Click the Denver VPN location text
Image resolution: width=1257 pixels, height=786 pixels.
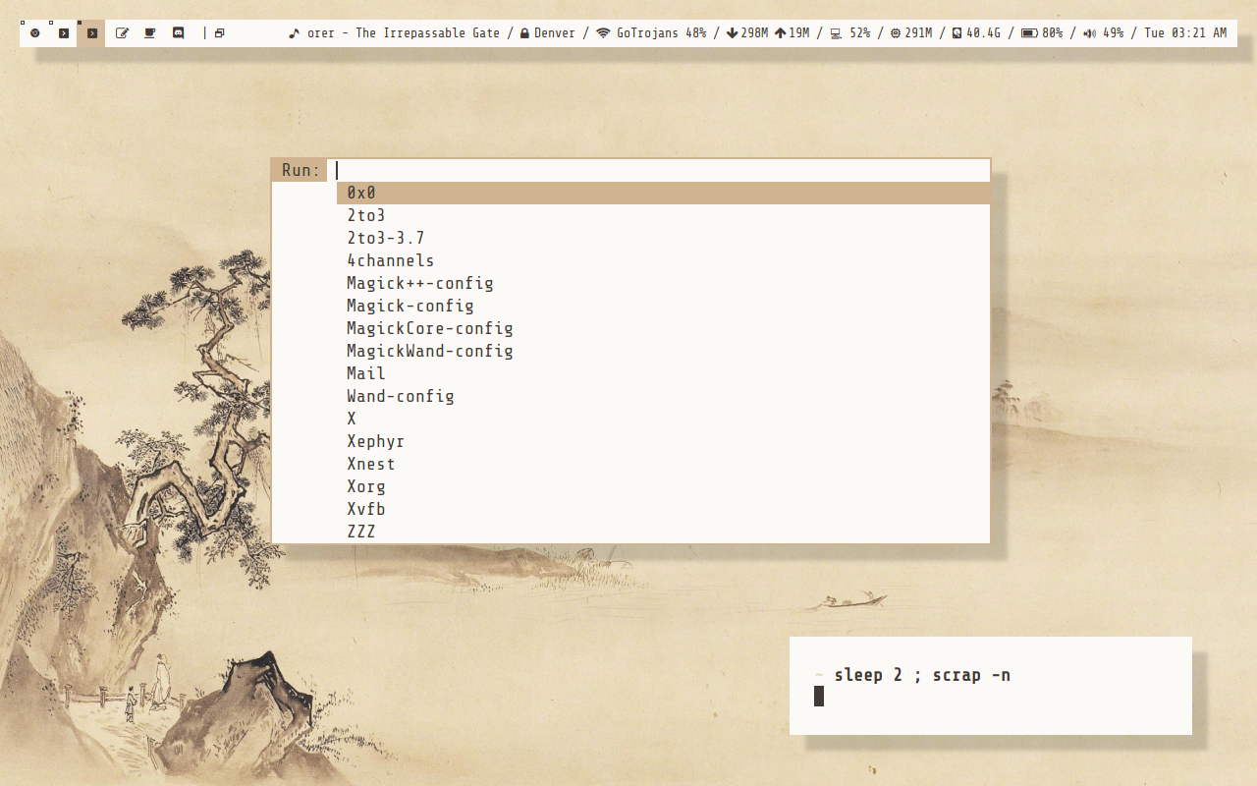click(x=555, y=33)
